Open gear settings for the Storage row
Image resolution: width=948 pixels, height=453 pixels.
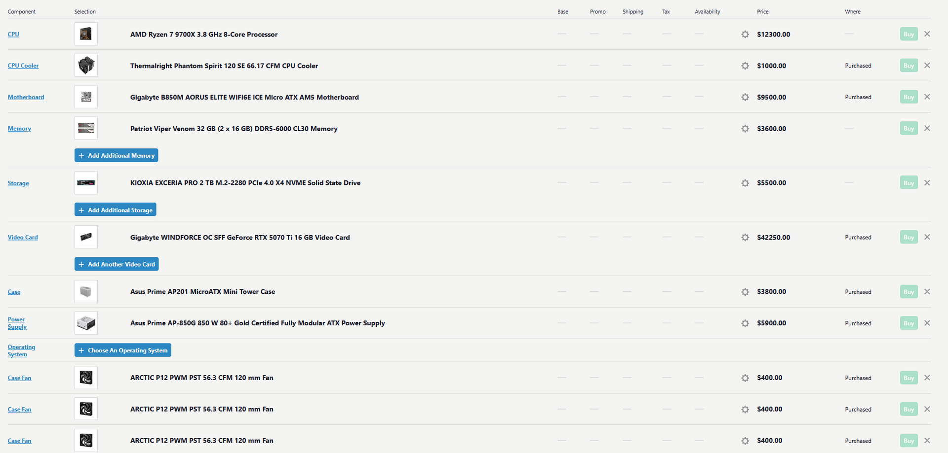(745, 183)
